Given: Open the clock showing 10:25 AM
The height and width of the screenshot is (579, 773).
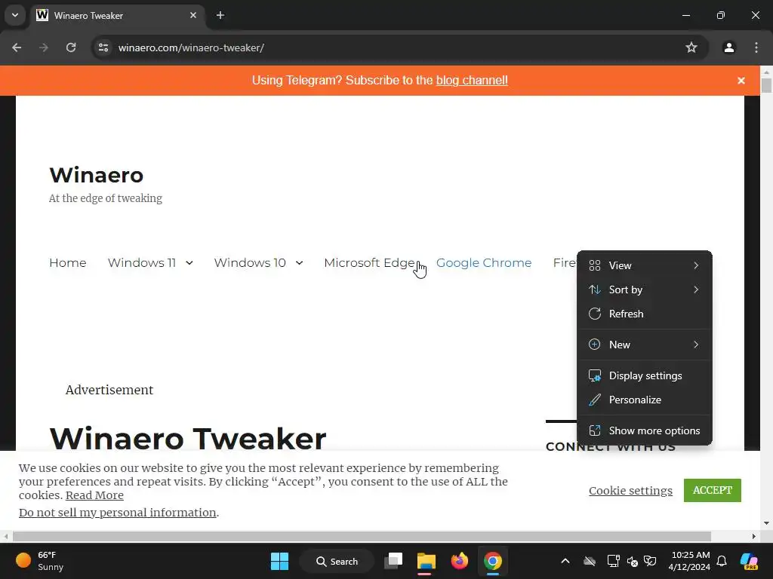Looking at the screenshot, I should [690, 561].
